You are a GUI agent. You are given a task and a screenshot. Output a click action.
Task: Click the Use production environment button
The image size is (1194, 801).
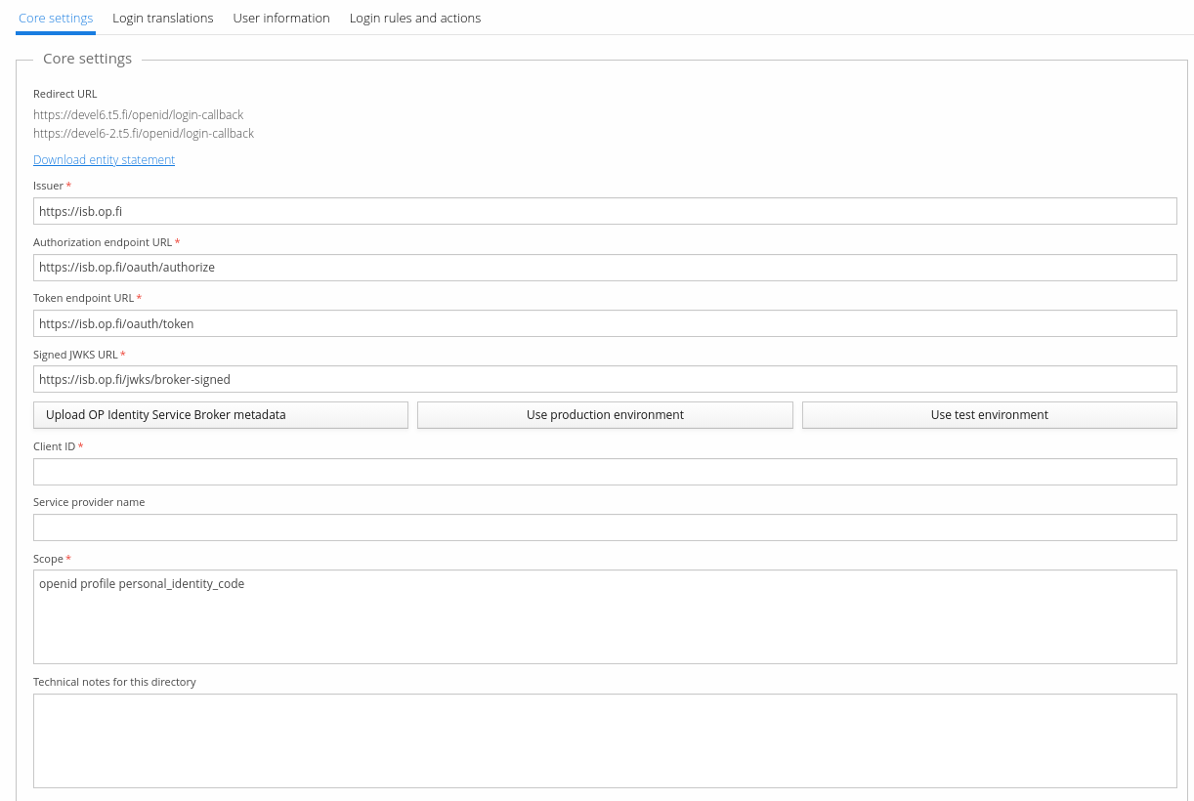tap(605, 415)
